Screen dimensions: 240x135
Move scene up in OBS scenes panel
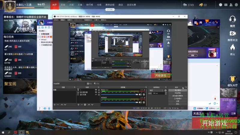(x=62, y=105)
